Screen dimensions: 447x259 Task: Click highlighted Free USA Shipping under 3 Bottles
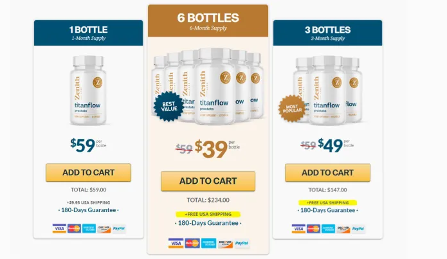(x=327, y=202)
